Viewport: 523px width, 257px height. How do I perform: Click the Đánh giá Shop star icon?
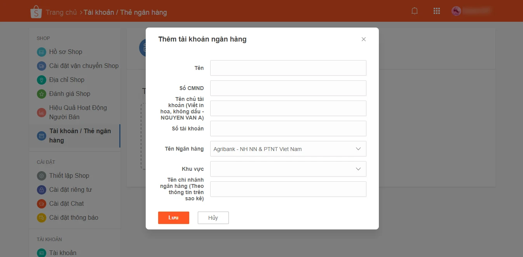[x=41, y=94]
